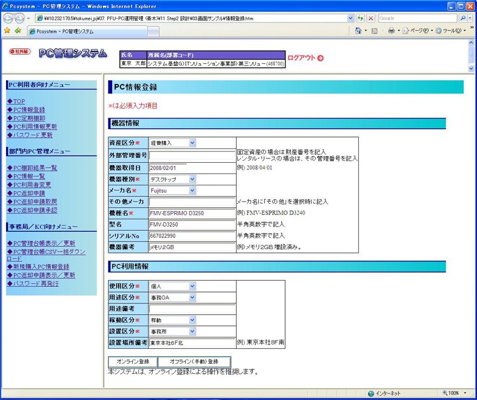Open the パスワード更新 sidebar link
This screenshot has height=400, width=477.
coord(30,135)
